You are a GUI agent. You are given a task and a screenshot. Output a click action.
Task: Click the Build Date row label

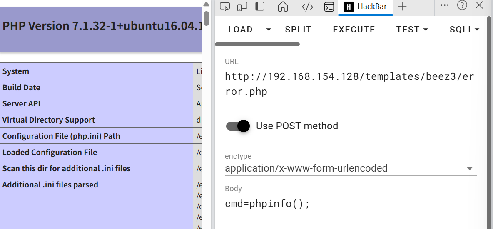pyautogui.click(x=21, y=88)
